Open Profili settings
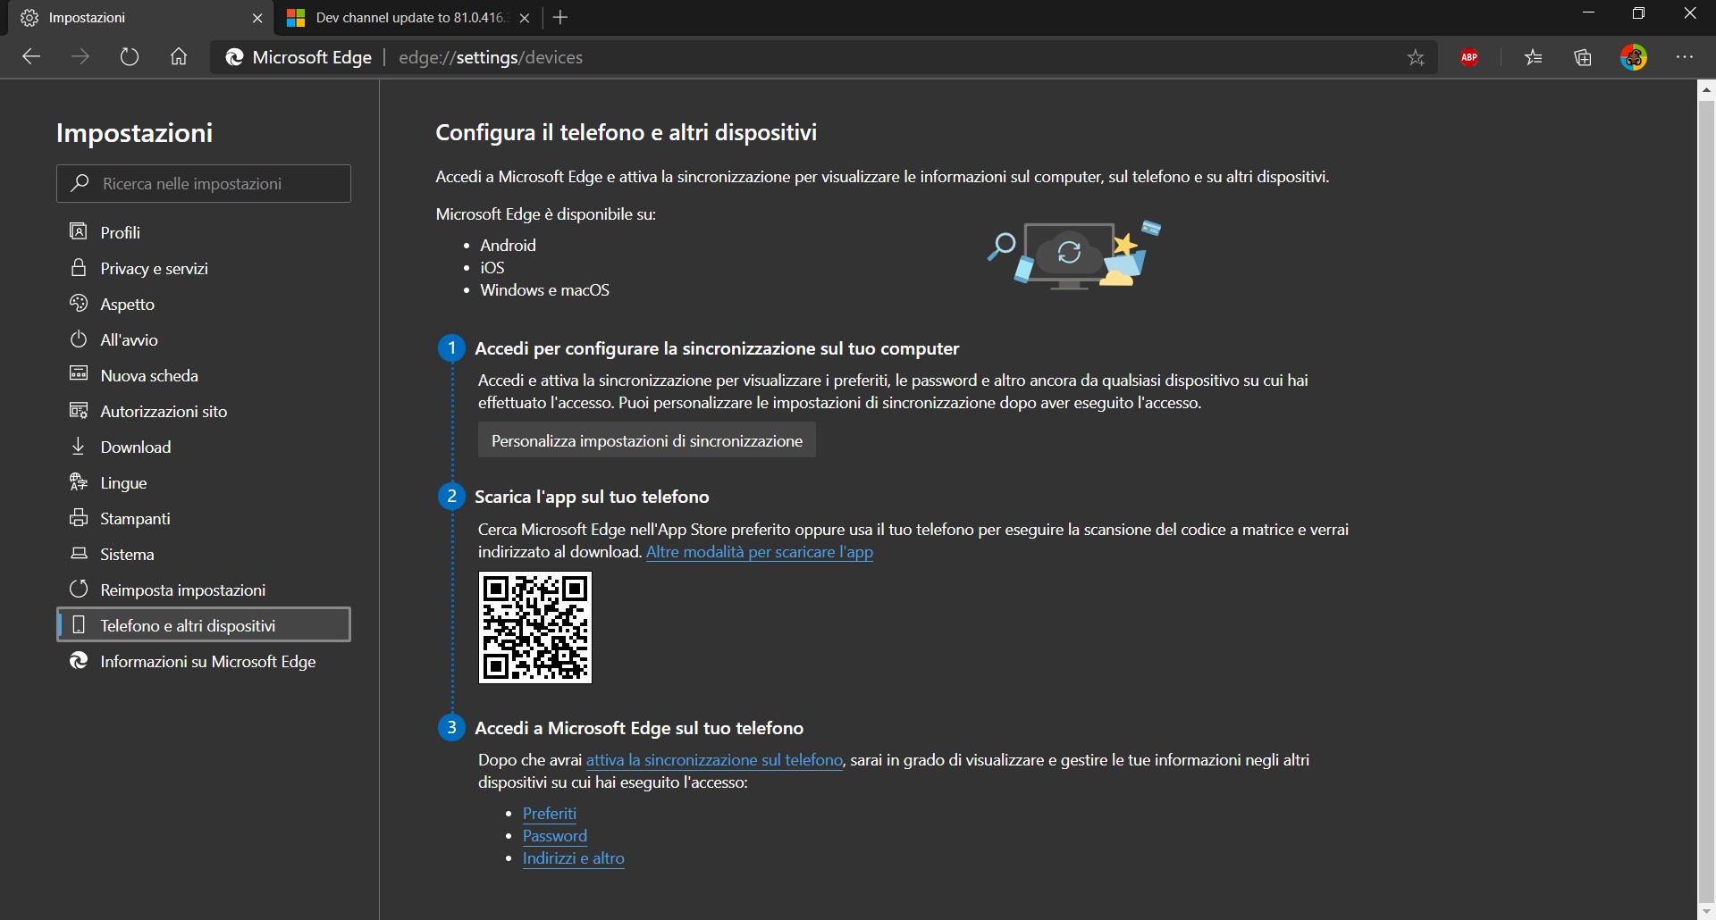Image resolution: width=1716 pixels, height=920 pixels. coord(204,232)
